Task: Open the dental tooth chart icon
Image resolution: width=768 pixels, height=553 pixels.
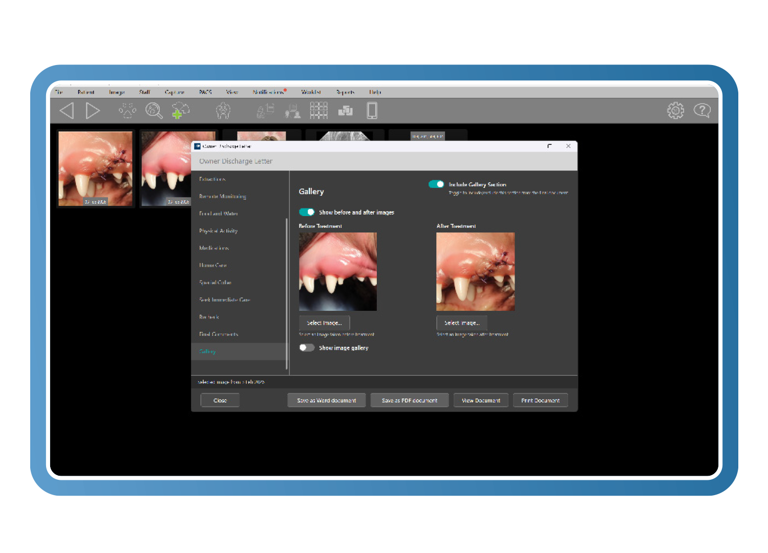Action: point(223,111)
